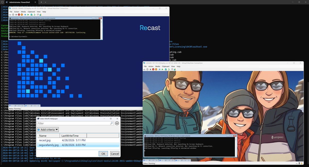Screen dimensions: 309x167
Task: Maximize the 181159 Virtual Machine Connection window
Action: tap(294, 63)
